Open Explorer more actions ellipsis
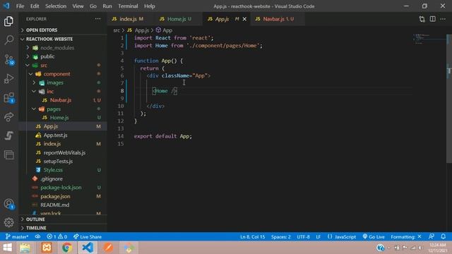The width and height of the screenshot is (452, 254). point(98,19)
